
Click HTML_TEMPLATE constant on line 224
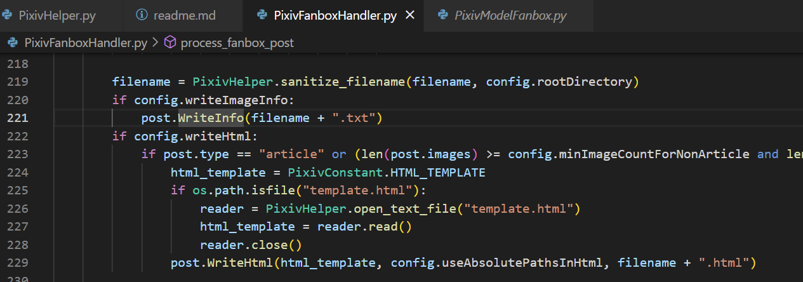pos(438,173)
